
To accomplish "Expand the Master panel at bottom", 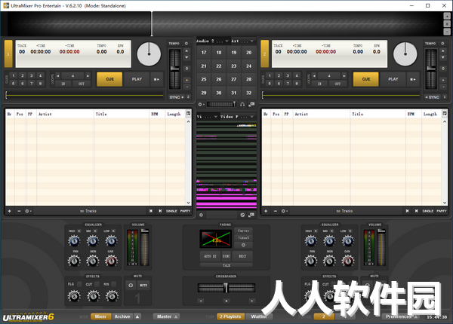I will [166, 316].
